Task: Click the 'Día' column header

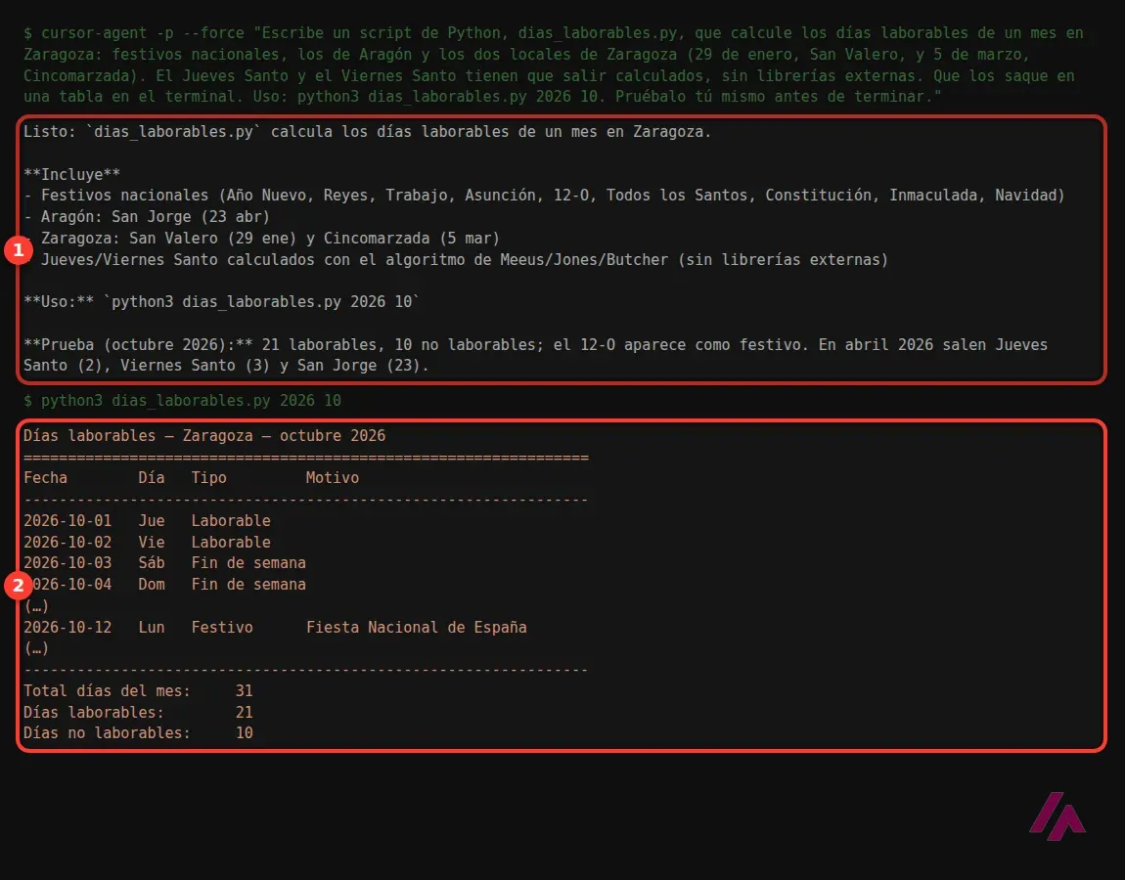Action: coord(152,478)
